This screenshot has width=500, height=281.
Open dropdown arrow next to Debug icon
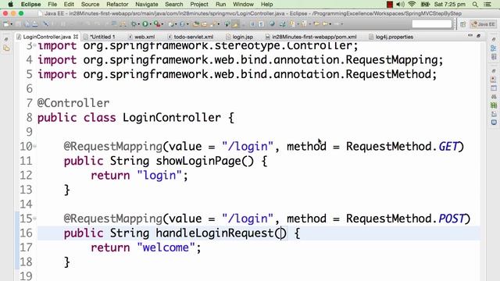pos(138,24)
